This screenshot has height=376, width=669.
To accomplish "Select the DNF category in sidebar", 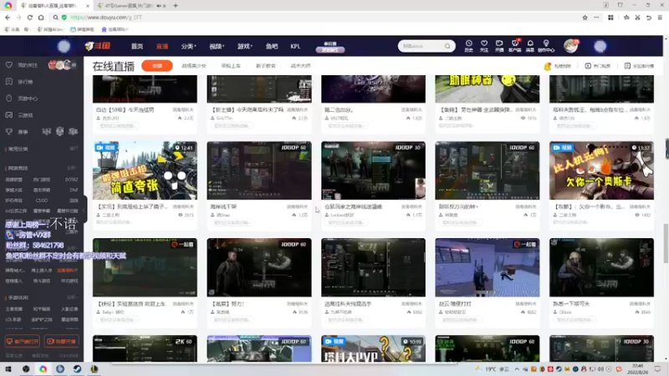I will pyautogui.click(x=74, y=191).
